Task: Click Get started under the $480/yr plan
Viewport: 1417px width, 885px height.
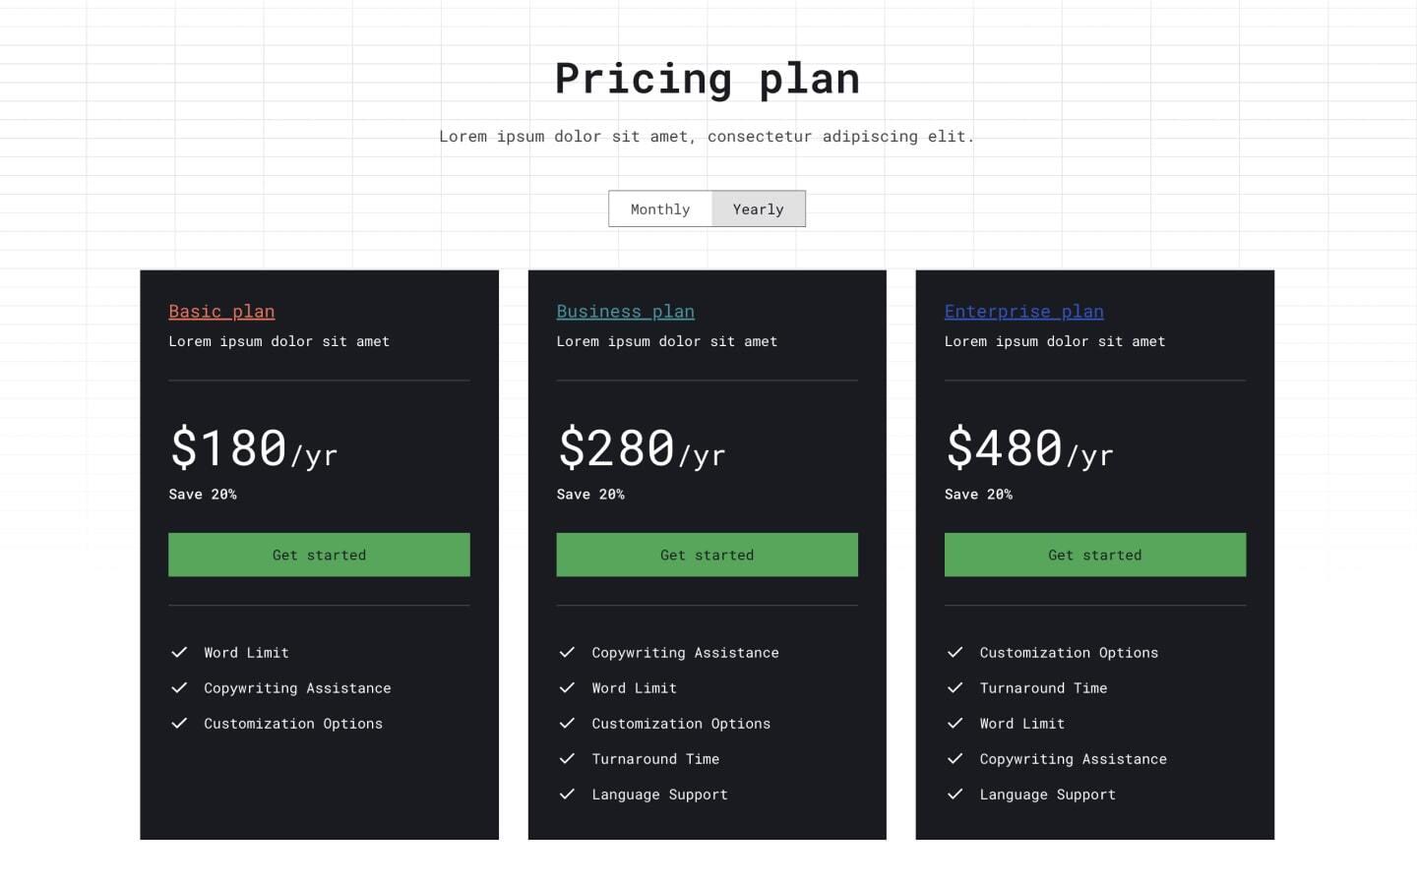Action: [1095, 555]
